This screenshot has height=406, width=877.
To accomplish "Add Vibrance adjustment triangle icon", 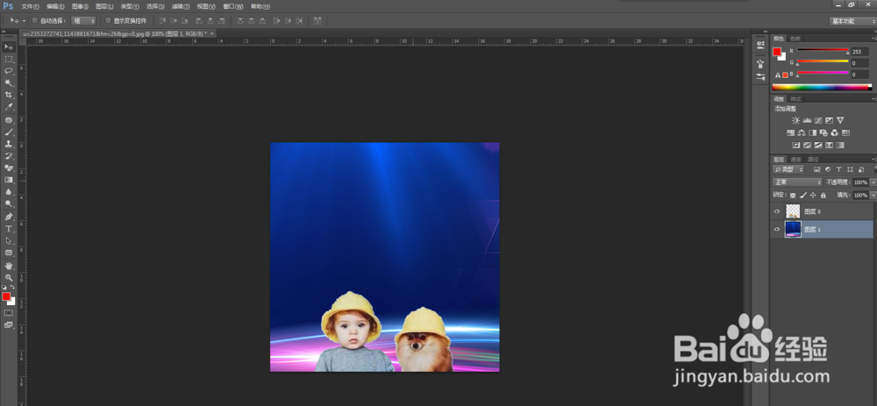I will 840,120.
